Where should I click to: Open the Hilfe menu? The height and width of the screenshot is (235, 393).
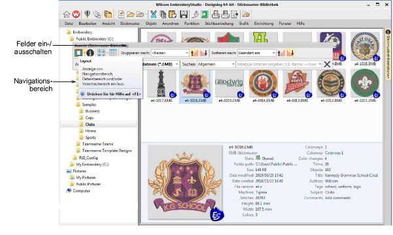[301, 23]
